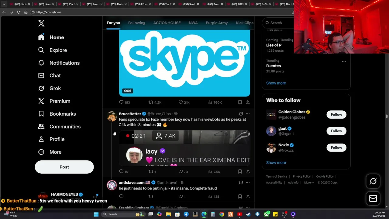Switch to the AC7IONHOUSE tab
Image resolution: width=389 pixels, height=219 pixels.
[167, 23]
